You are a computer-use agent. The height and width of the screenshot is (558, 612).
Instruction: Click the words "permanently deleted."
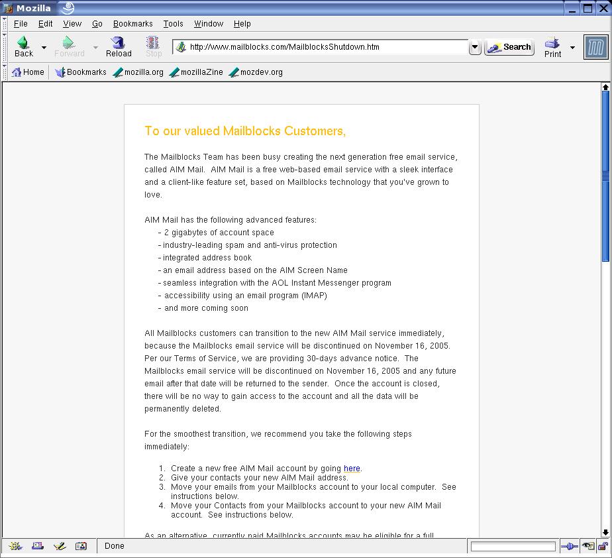tap(183, 409)
